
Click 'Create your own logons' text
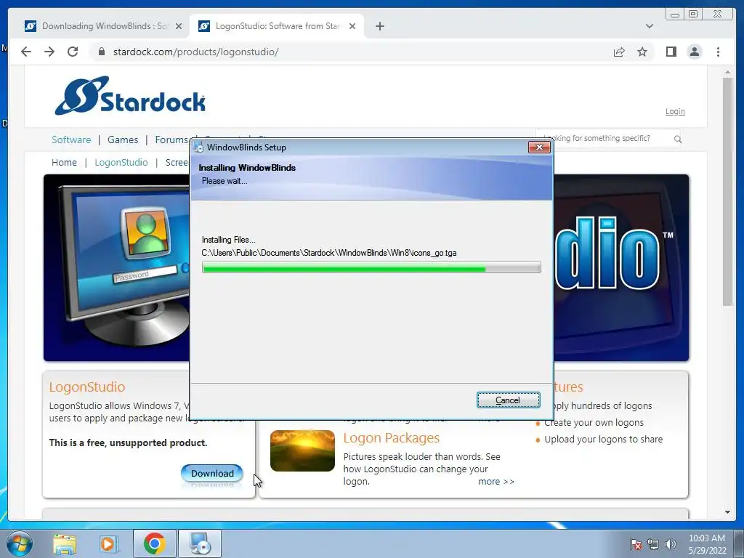point(594,423)
